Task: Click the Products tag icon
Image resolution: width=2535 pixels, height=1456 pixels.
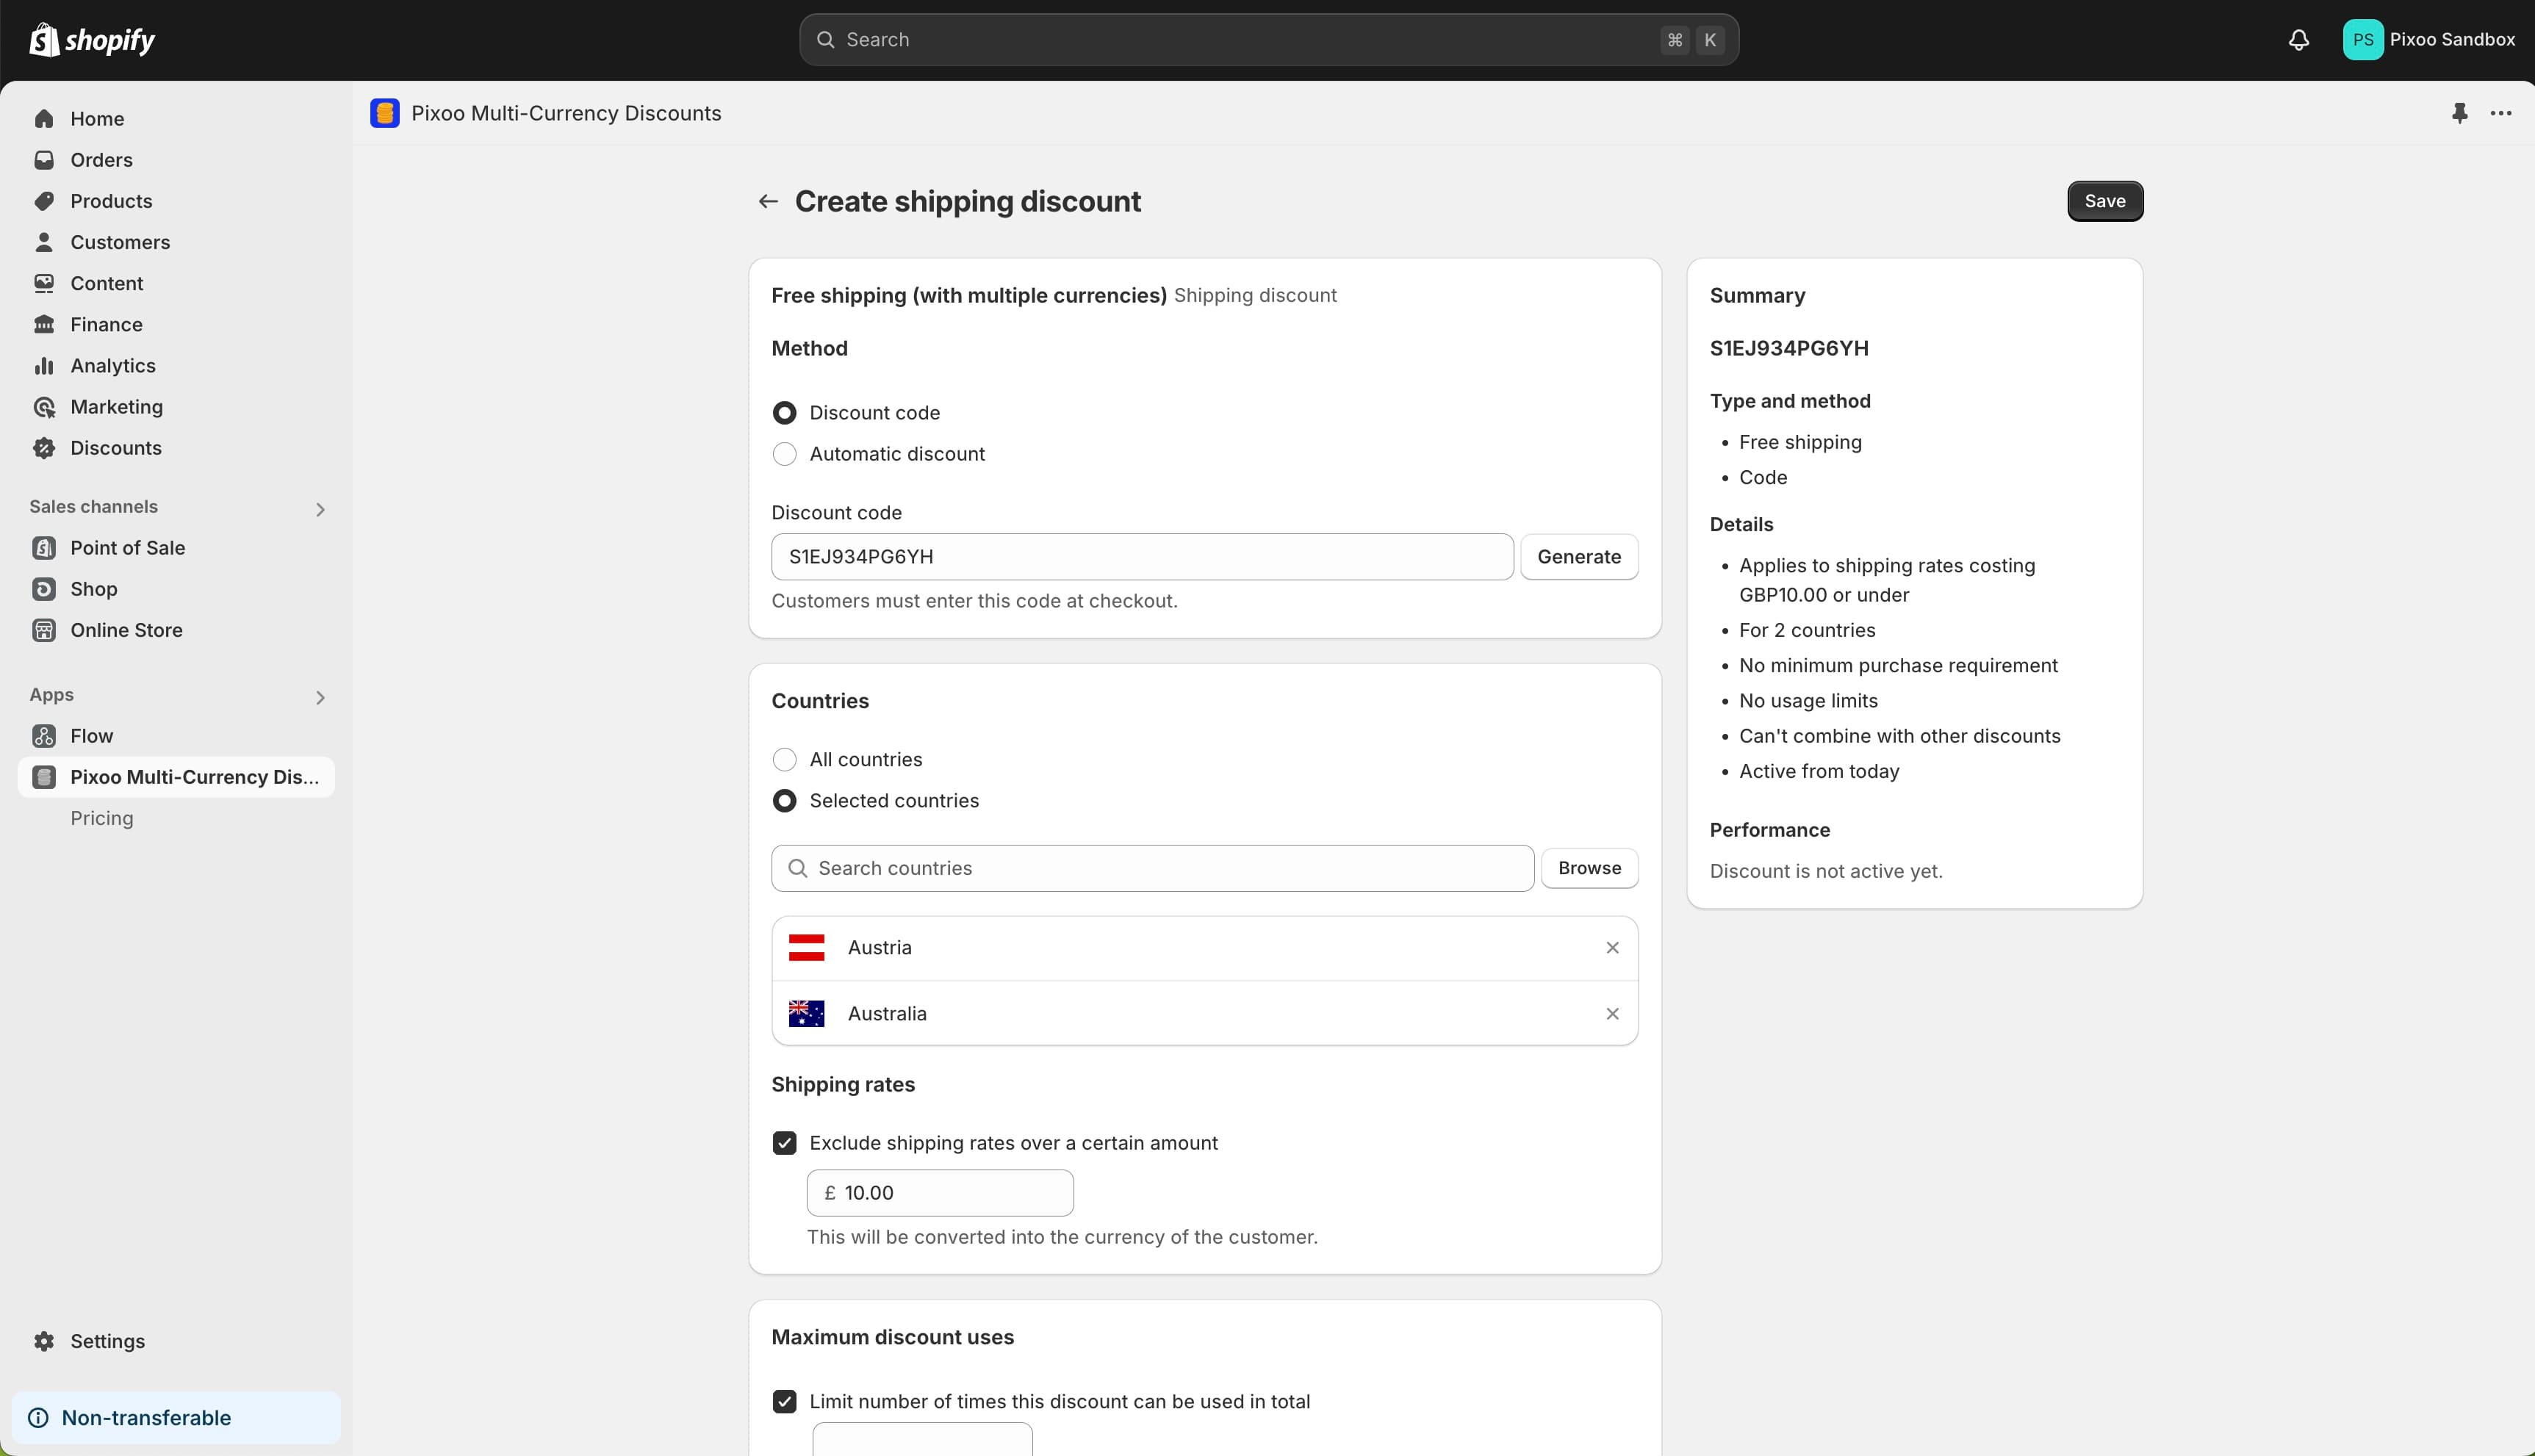Action: (44, 201)
